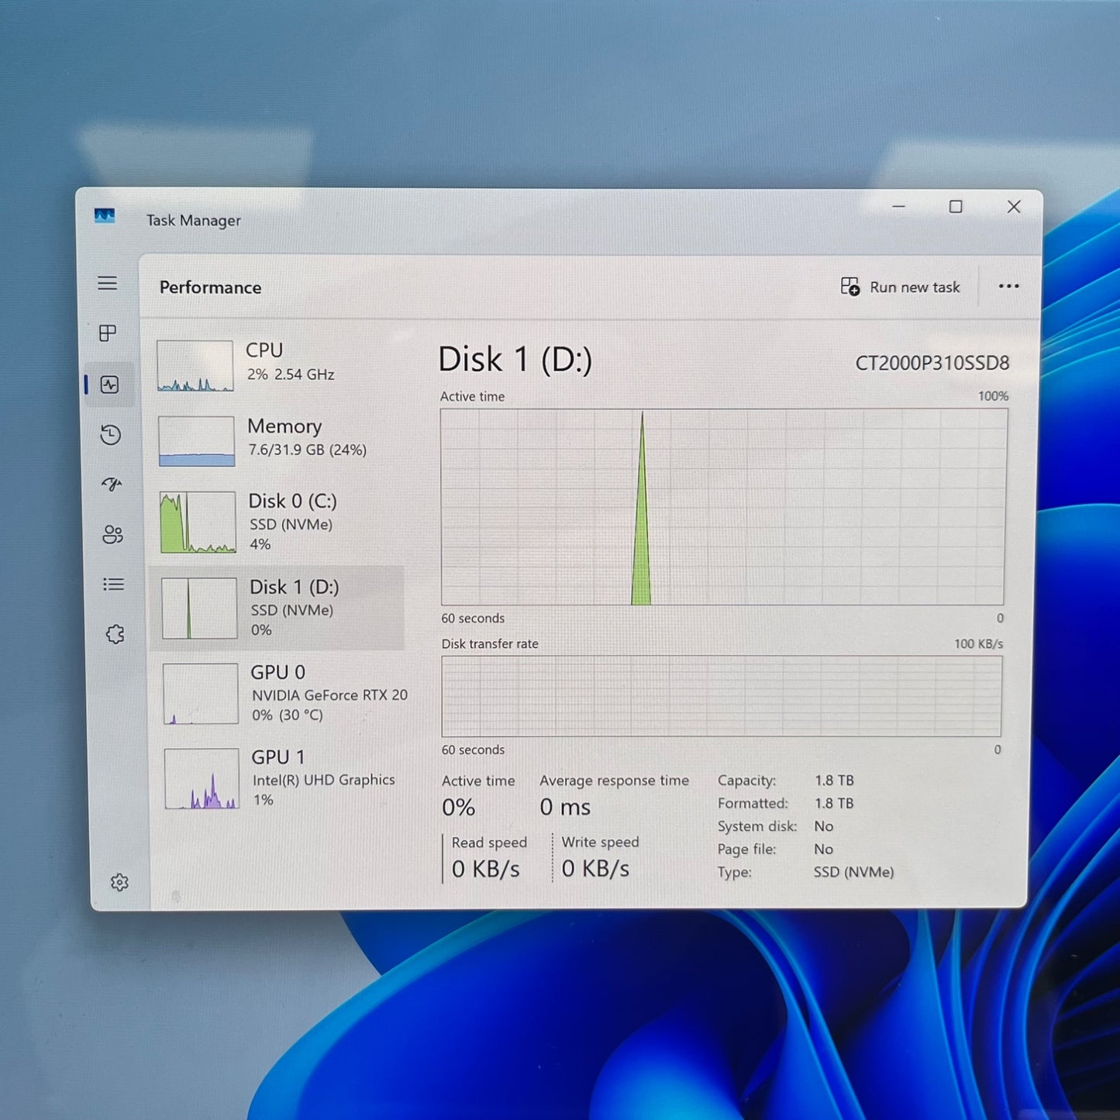Image resolution: width=1120 pixels, height=1120 pixels.
Task: Open the App history page icon
Action: tap(111, 435)
